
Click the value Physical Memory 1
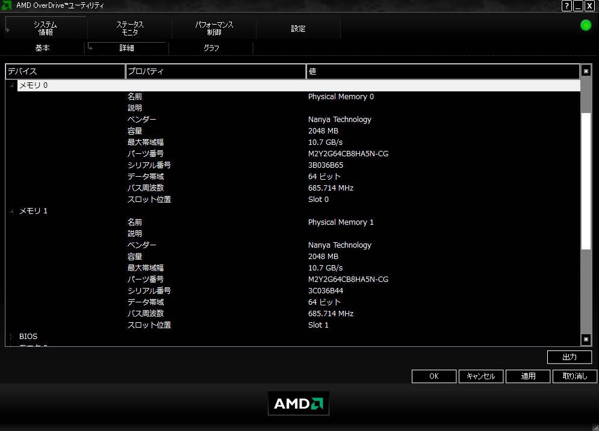(x=341, y=222)
